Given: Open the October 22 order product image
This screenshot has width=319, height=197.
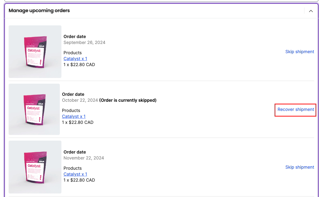Looking at the screenshot, I should coord(34,109).
